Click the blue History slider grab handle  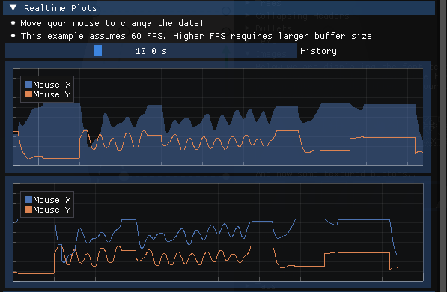pos(98,51)
